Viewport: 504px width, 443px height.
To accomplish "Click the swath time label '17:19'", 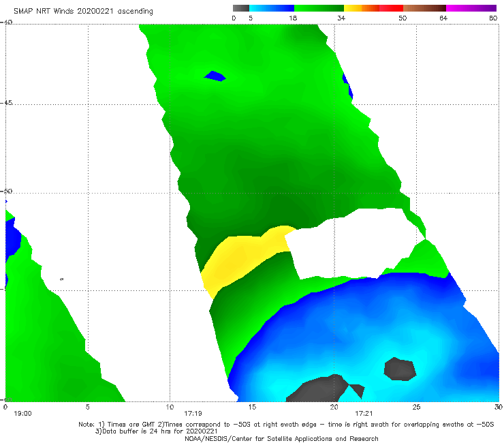I will (x=193, y=414).
